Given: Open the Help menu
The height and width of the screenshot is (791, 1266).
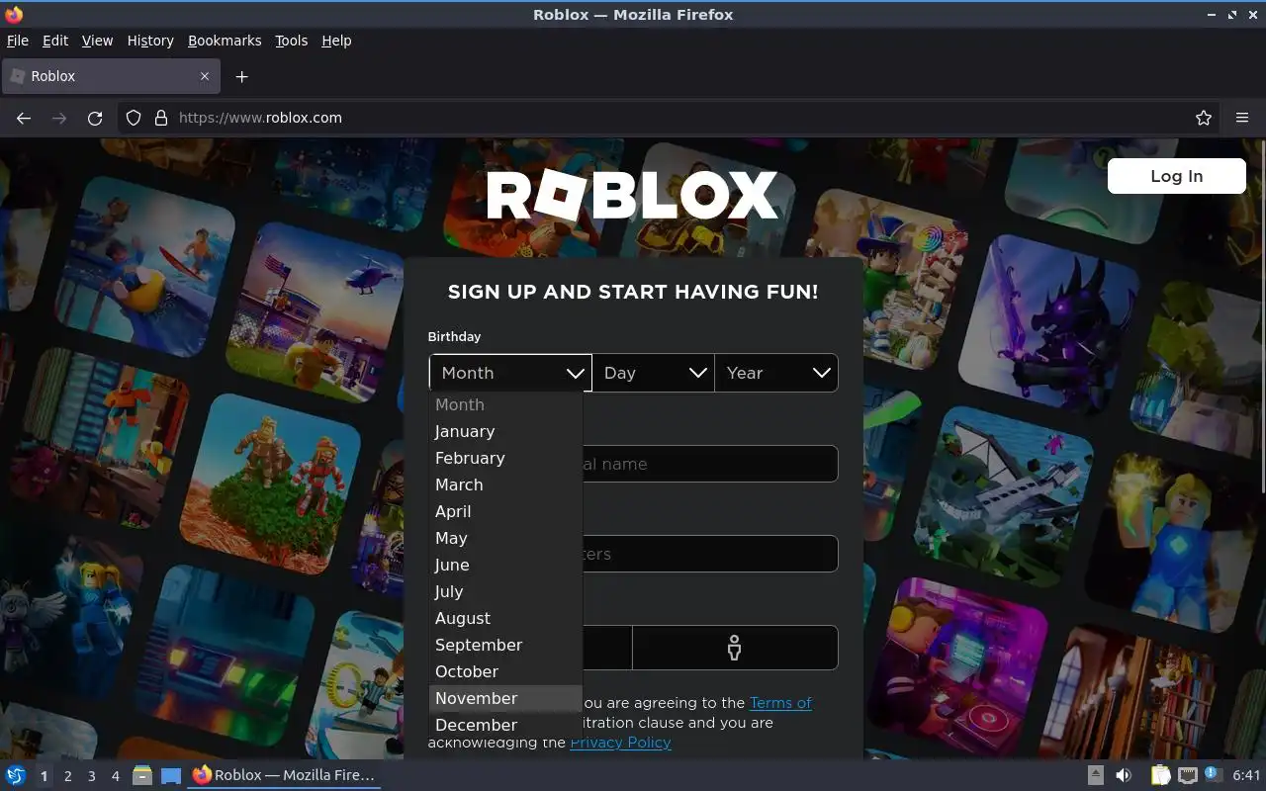Looking at the screenshot, I should (336, 41).
